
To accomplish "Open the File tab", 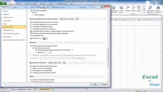I will pos(3,4).
